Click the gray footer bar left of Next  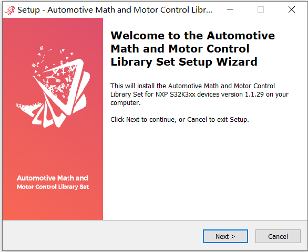(102, 236)
